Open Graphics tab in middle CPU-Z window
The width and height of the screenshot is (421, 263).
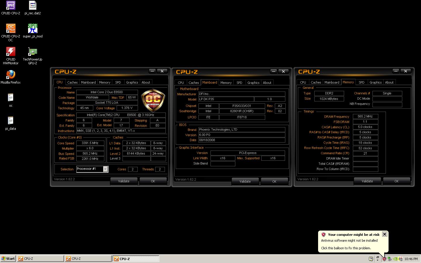pyautogui.click(x=253, y=83)
